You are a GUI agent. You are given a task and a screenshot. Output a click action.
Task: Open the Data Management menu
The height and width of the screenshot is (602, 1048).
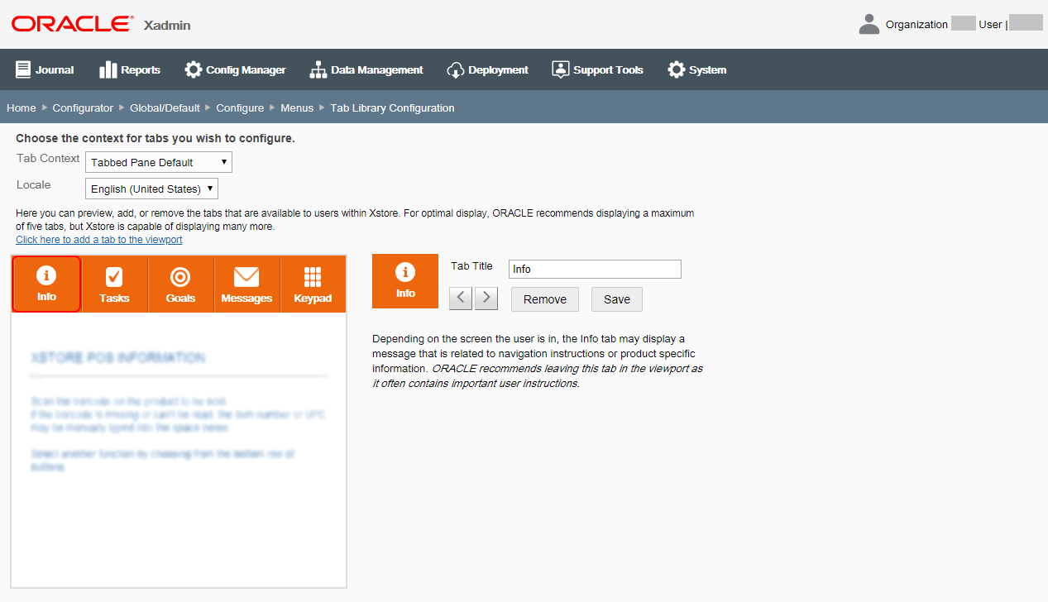(366, 69)
